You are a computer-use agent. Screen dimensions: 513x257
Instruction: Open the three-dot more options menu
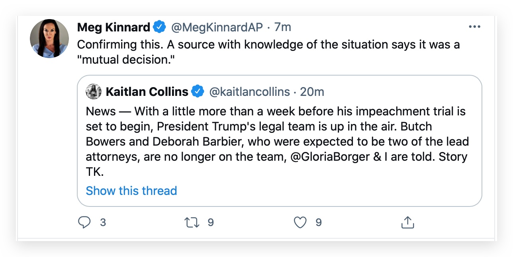click(x=474, y=27)
